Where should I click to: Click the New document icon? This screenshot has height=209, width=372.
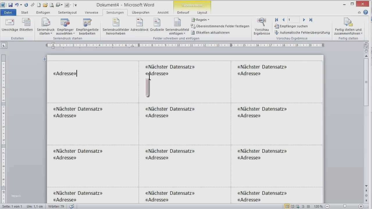pos(39,5)
